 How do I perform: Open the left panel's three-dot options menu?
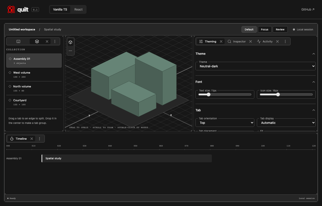tap(55, 41)
